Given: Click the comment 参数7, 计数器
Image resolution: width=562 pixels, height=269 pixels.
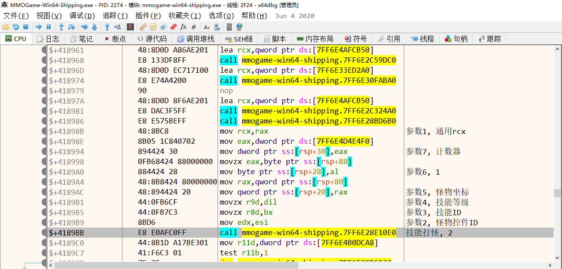Looking at the screenshot, I should [x=433, y=152].
